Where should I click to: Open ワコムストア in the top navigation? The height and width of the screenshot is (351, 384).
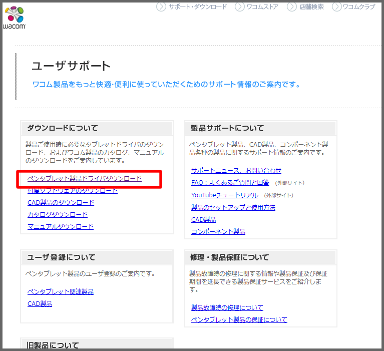pyautogui.click(x=262, y=7)
